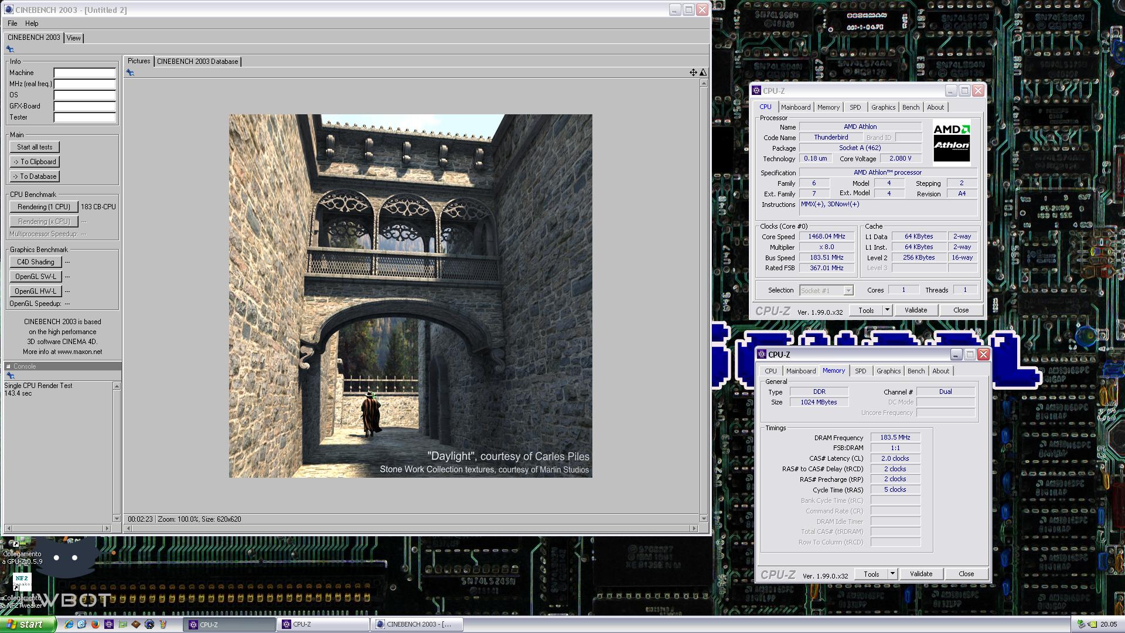Open Graphics tab in upper CPU-Z
1125x633 pixels.
tap(883, 107)
